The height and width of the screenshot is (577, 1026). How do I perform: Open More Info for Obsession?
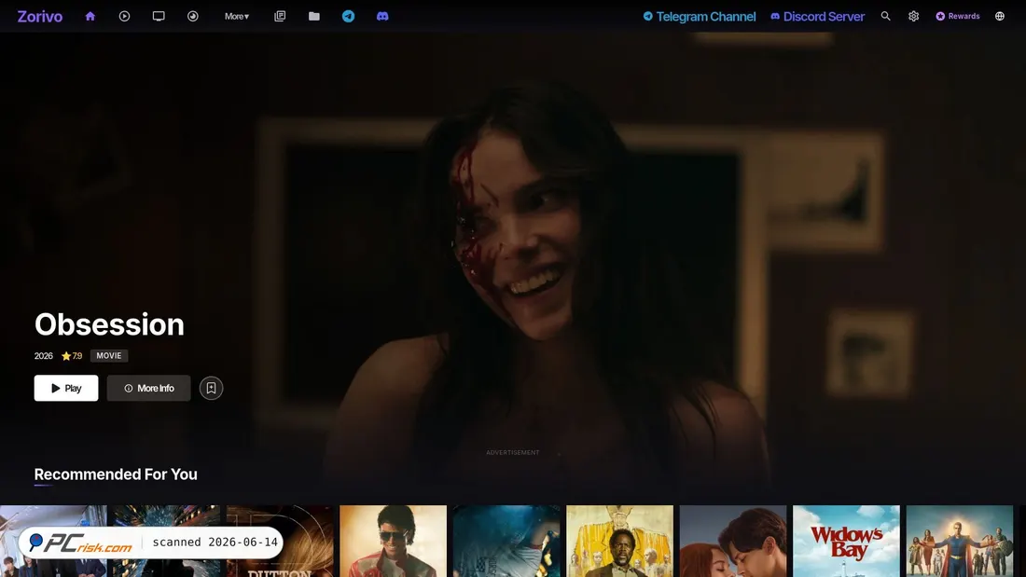click(x=148, y=388)
